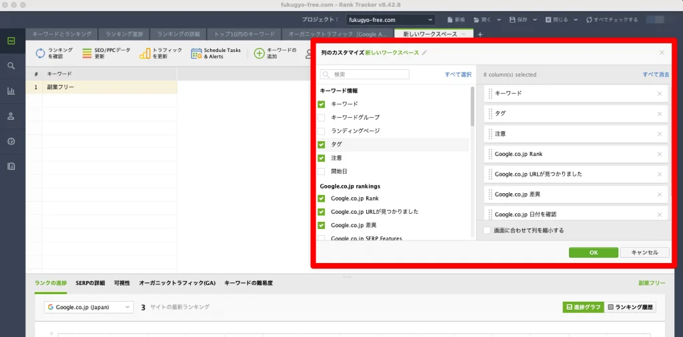Check the ランディングページ checkbox
The image size is (683, 337).
click(x=321, y=131)
